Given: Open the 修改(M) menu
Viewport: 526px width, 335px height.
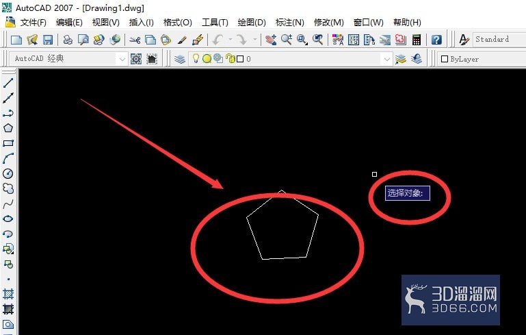Looking at the screenshot, I should point(329,23).
